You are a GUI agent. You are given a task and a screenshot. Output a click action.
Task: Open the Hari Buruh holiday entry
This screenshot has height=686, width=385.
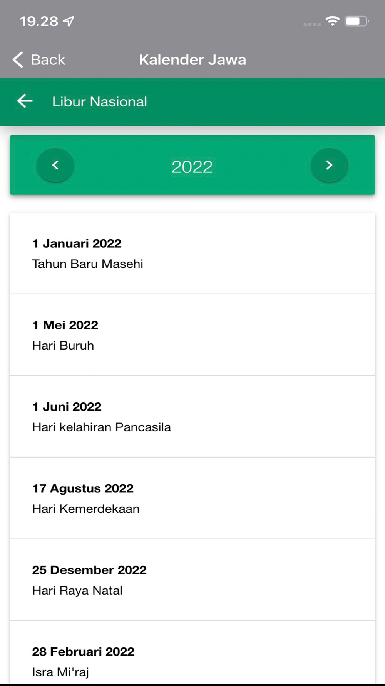point(63,345)
